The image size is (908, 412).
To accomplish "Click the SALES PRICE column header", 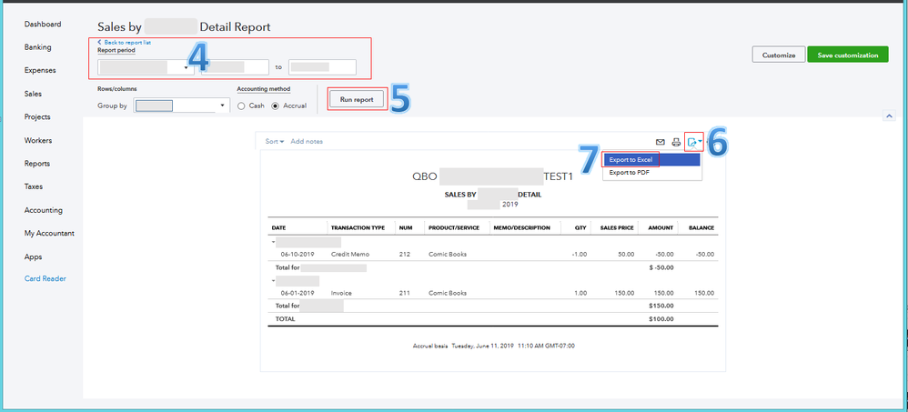I will pyautogui.click(x=617, y=228).
